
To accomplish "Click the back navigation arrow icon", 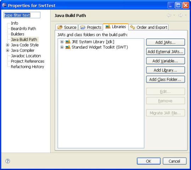I will 169,15.
